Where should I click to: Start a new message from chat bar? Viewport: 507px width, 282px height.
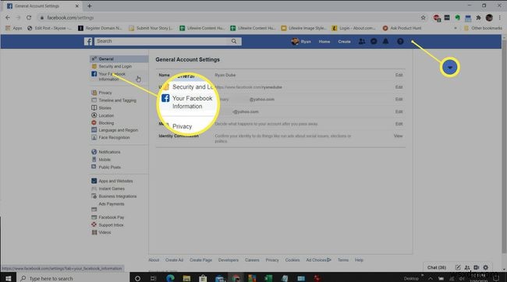pyautogui.click(x=458, y=267)
